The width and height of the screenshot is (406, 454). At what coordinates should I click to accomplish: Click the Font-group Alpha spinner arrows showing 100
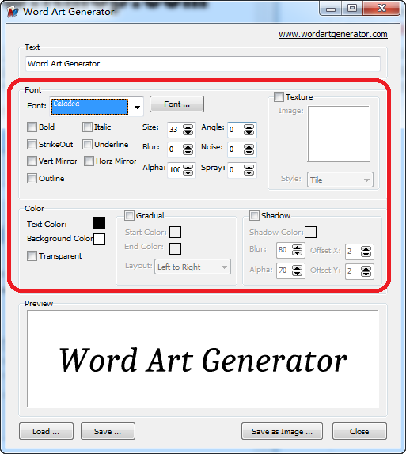coord(188,170)
